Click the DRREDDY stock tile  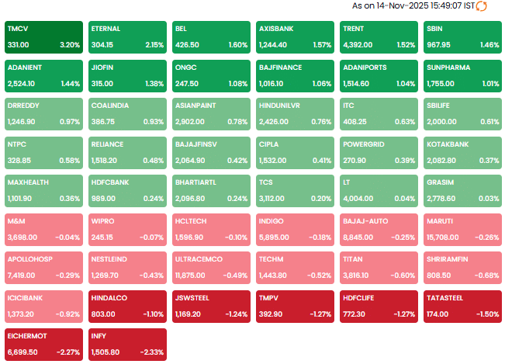tap(43, 113)
